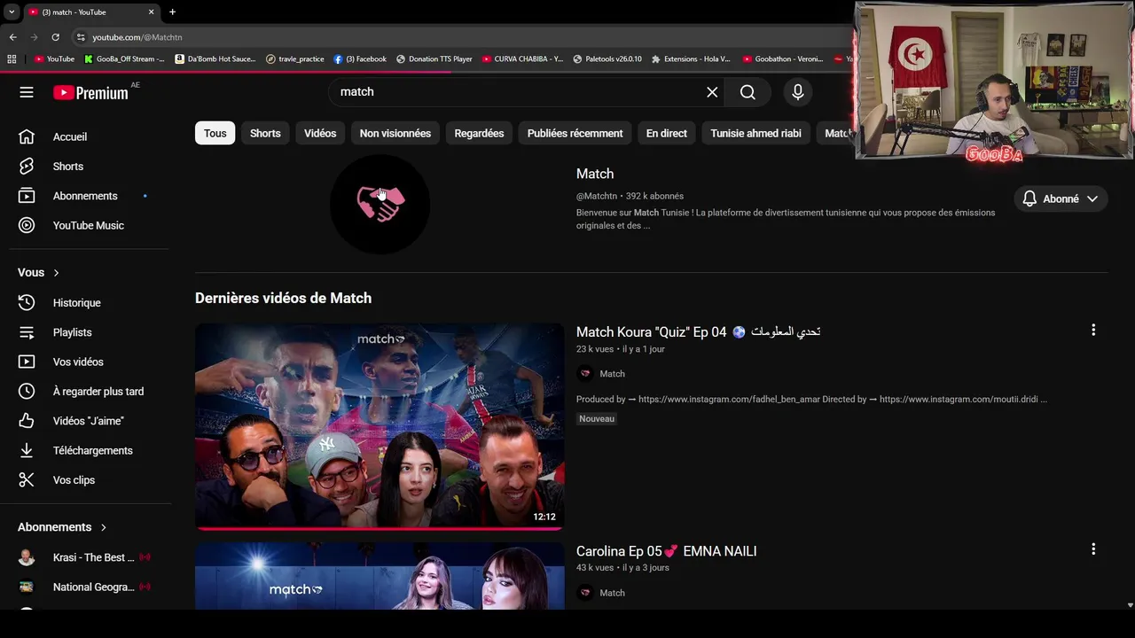Play the Carolina Ep 05 thumbnail
The image size is (1135, 638).
[380, 576]
